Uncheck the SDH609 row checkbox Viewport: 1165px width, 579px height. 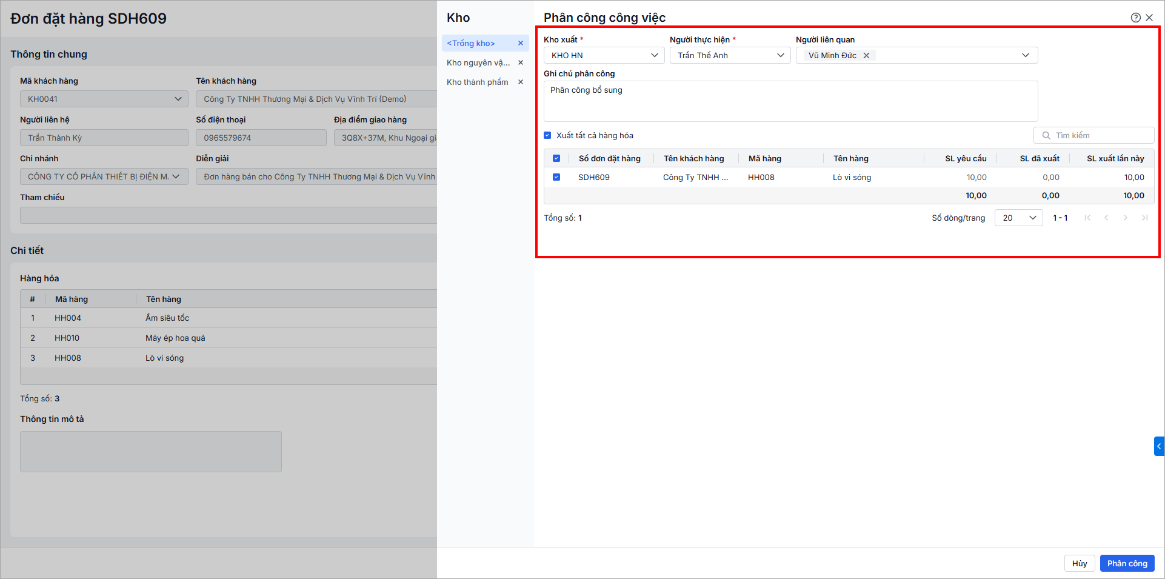click(556, 177)
